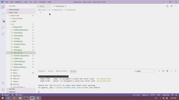Open notifications bell in status bar
Screen dimensions: 179x100
[176, 95]
